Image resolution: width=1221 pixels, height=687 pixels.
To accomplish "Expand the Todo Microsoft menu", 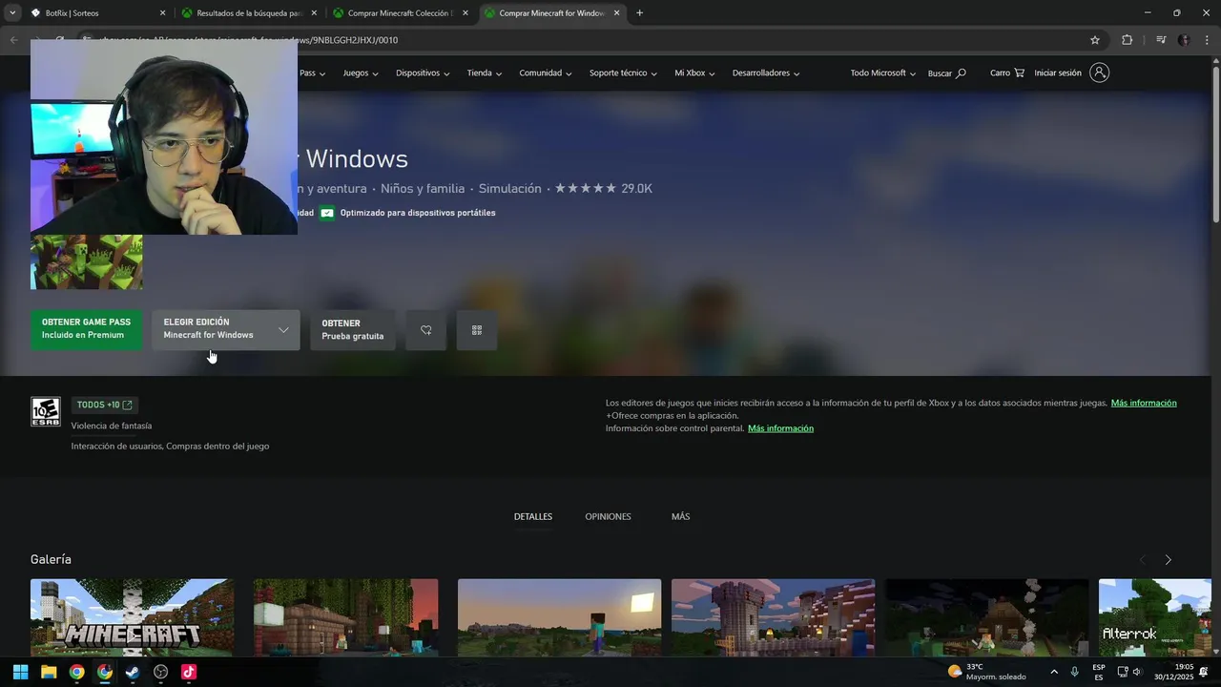I will 883,73.
